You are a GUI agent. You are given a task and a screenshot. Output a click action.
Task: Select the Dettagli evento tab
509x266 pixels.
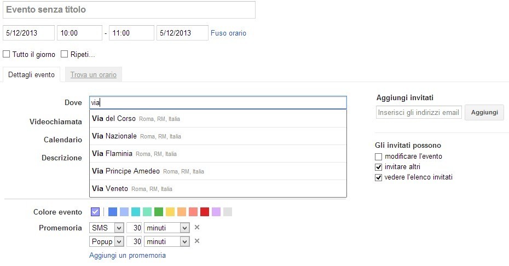31,75
